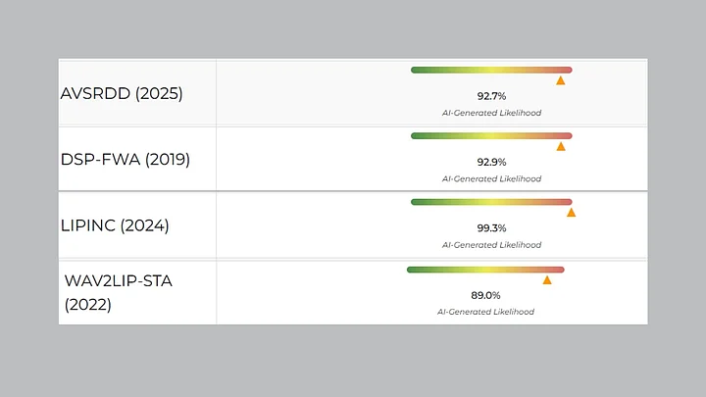Click the 99.3% score value
Image resolution: width=706 pixels, height=397 pixels.
pyautogui.click(x=491, y=228)
